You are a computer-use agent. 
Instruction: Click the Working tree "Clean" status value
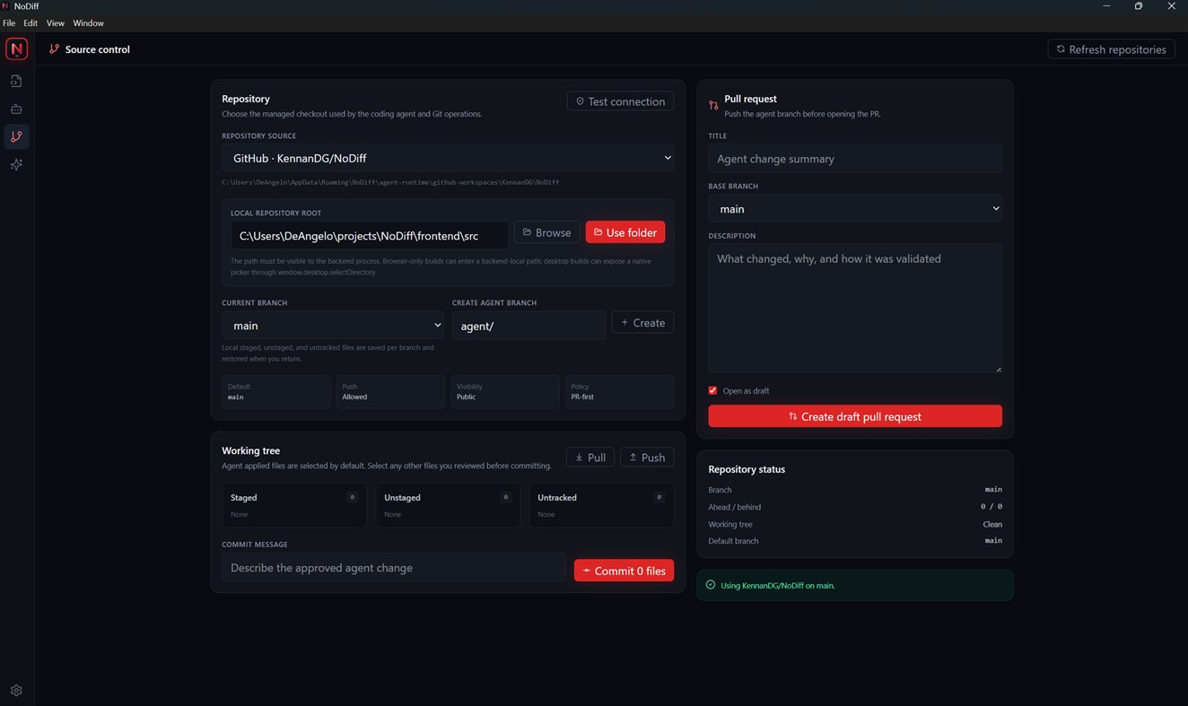(992, 524)
